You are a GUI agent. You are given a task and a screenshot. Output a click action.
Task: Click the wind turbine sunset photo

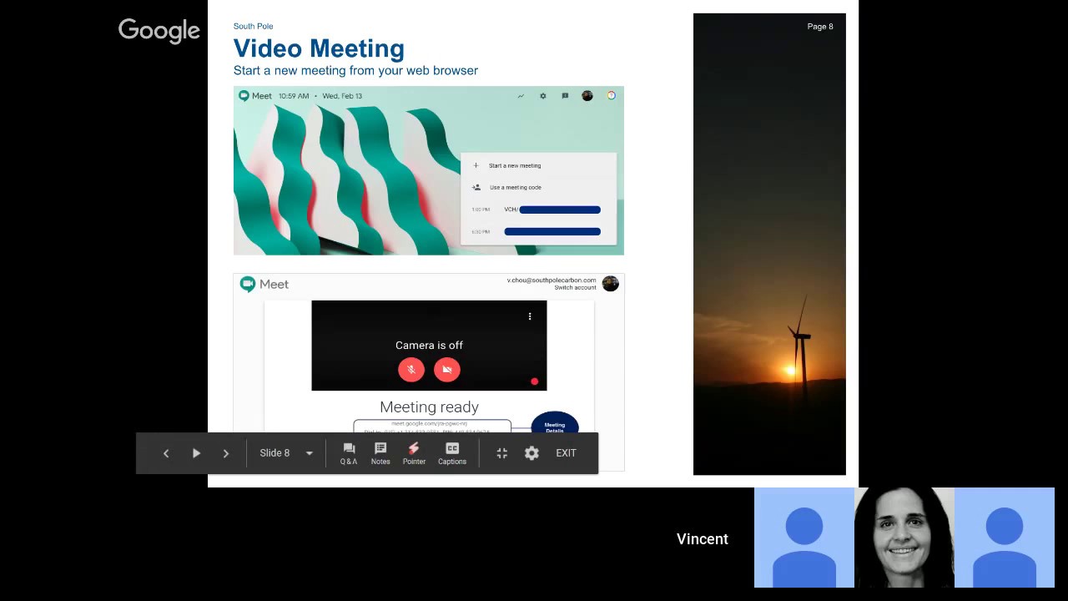769,244
